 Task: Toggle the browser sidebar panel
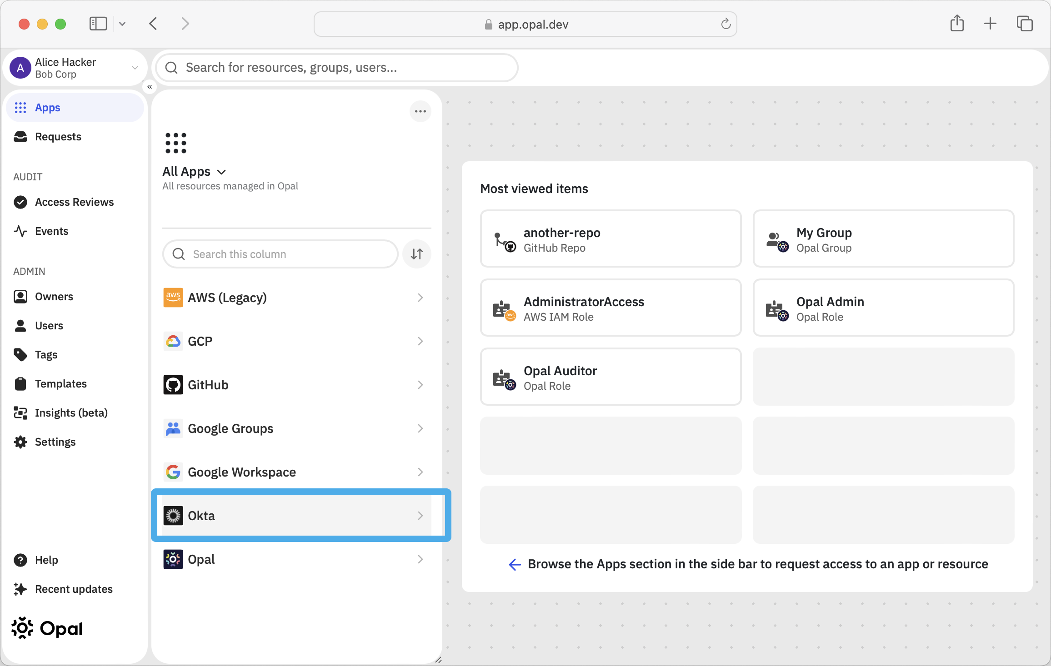pyautogui.click(x=98, y=24)
